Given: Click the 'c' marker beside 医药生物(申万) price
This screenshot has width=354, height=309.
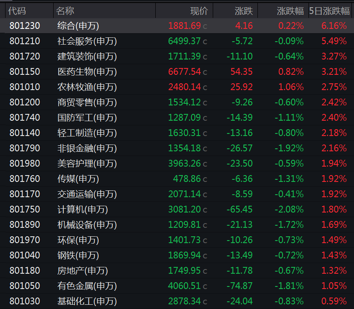Looking at the screenshot, I should (x=205, y=72).
